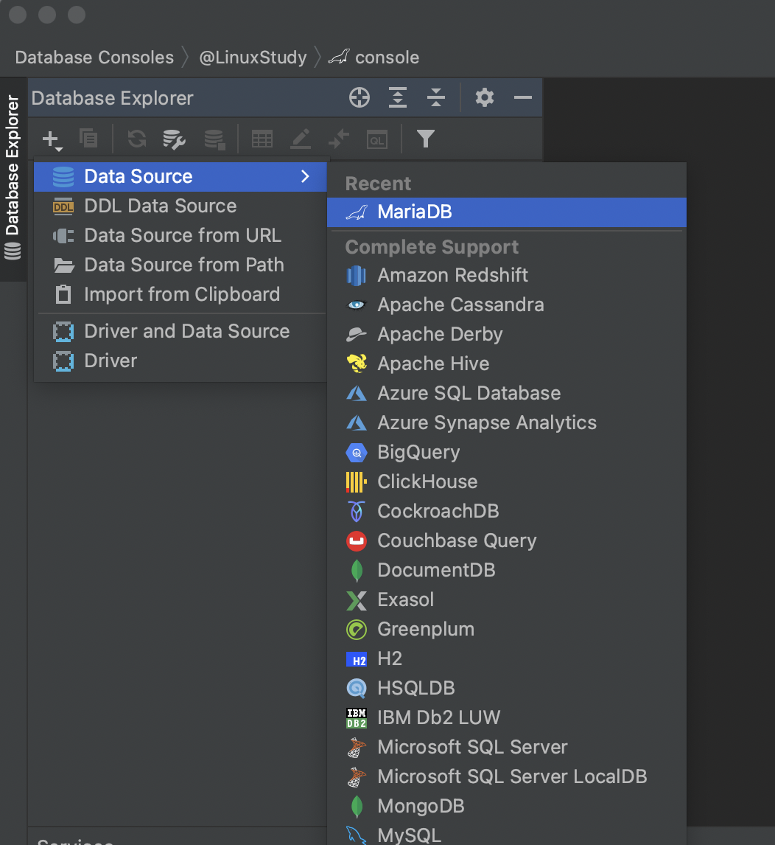
Task: Click the Collapse All icon
Action: pyautogui.click(x=435, y=97)
